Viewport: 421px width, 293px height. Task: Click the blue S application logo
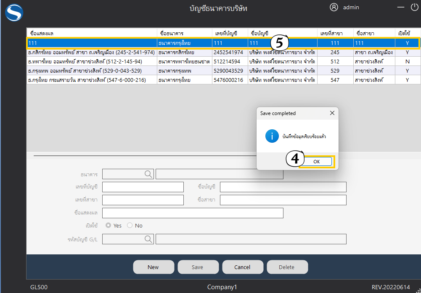[x=14, y=12]
